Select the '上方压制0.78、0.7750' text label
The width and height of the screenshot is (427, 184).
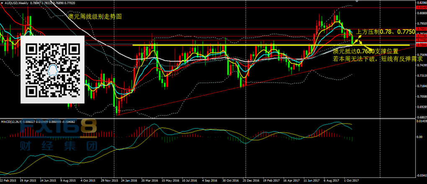(386, 31)
